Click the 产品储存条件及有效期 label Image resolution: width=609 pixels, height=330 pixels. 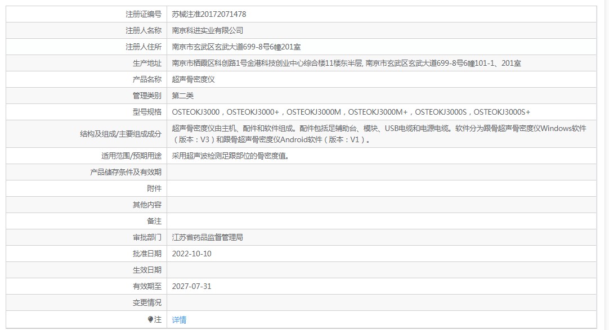(x=126, y=172)
